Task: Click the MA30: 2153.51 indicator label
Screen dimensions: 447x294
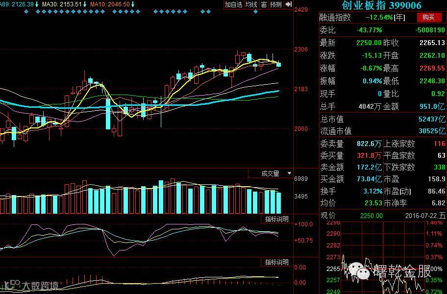Action: pos(62,4)
